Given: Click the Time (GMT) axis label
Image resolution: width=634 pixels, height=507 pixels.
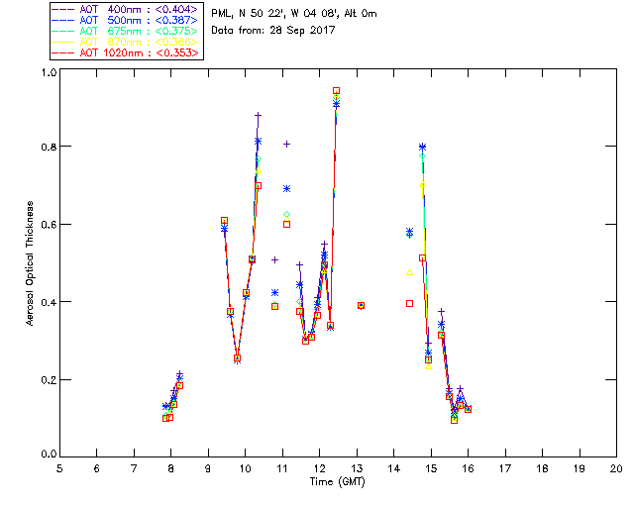Looking at the screenshot, I should point(337,482).
